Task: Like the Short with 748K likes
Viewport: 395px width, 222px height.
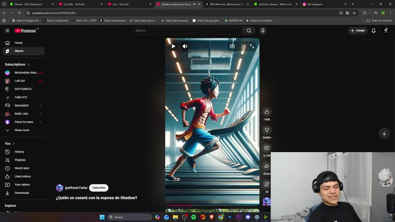Action: (267, 112)
